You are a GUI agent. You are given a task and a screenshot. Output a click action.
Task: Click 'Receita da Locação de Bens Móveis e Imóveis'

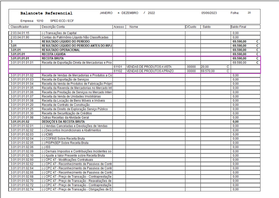coord(73,101)
